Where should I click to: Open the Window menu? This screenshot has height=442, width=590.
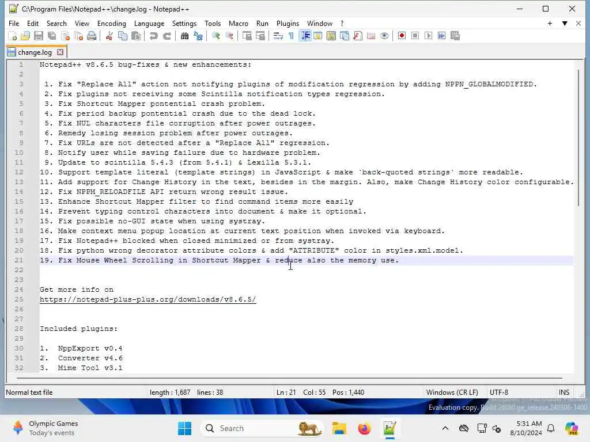pos(319,23)
